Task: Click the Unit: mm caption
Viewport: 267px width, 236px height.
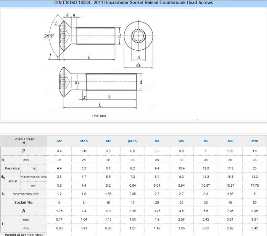Action: tap(99, 116)
